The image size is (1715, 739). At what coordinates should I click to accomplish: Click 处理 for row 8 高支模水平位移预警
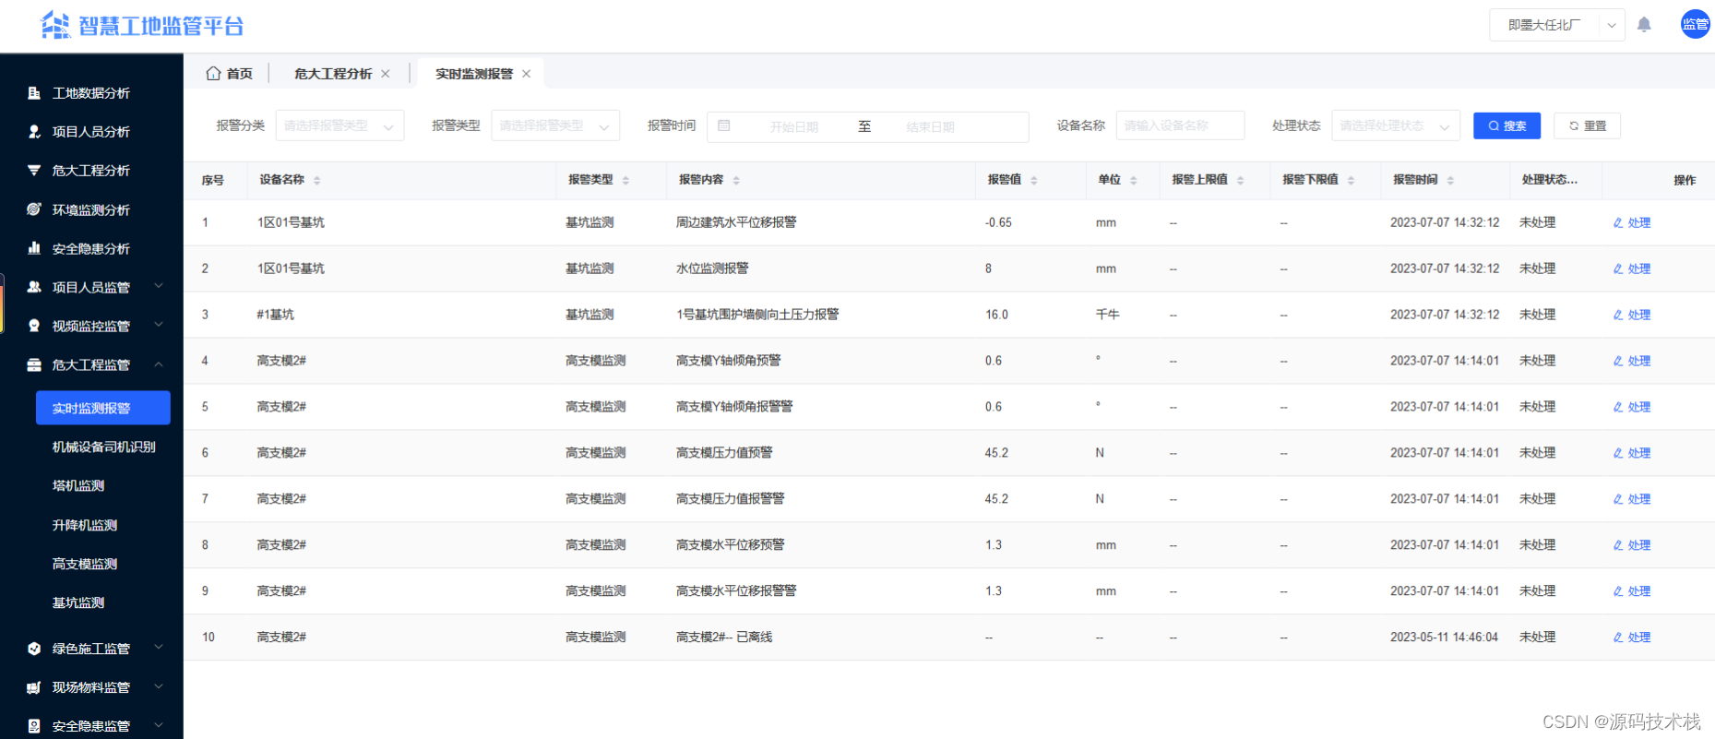pos(1632,545)
